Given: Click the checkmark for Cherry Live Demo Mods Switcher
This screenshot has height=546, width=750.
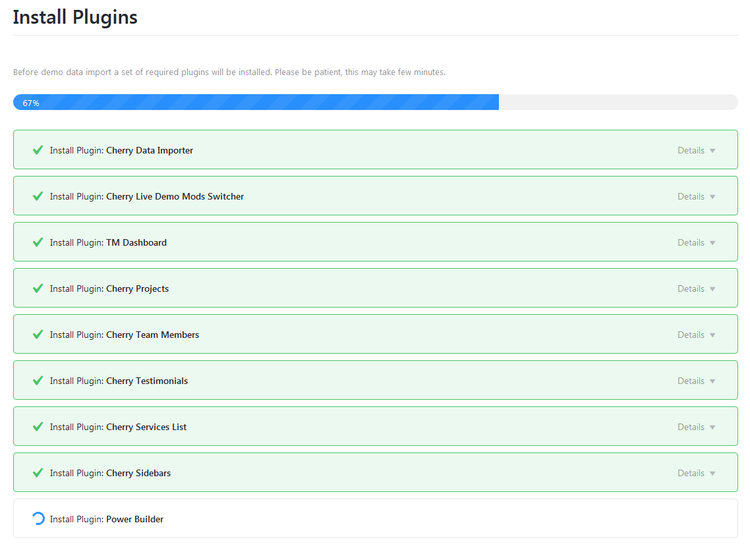Looking at the screenshot, I should (38, 196).
